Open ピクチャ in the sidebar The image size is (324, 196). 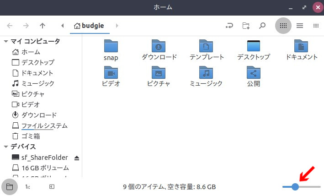pos(28,94)
